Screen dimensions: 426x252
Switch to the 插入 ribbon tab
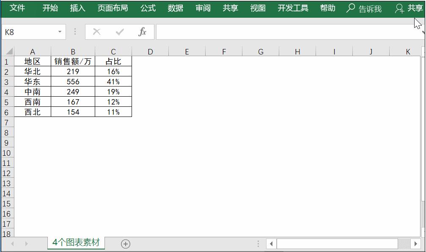[x=77, y=8]
